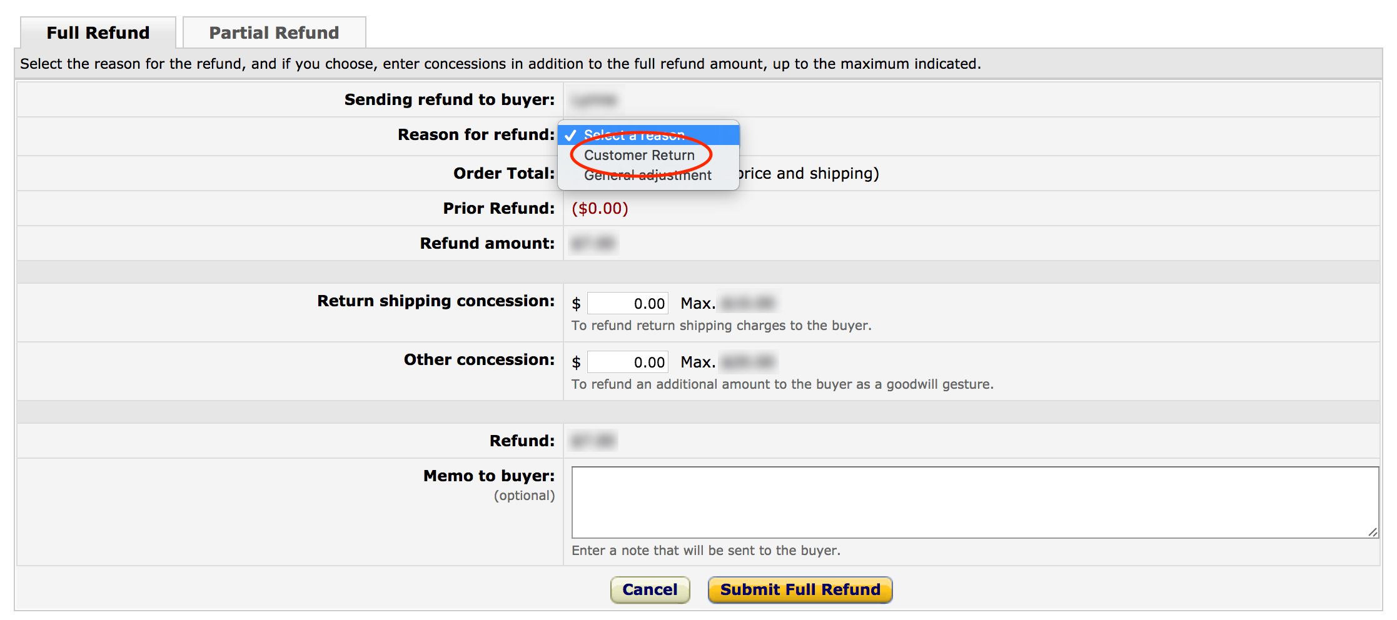Click the 'Enter a note' helper text
1397x620 pixels.
click(705, 551)
